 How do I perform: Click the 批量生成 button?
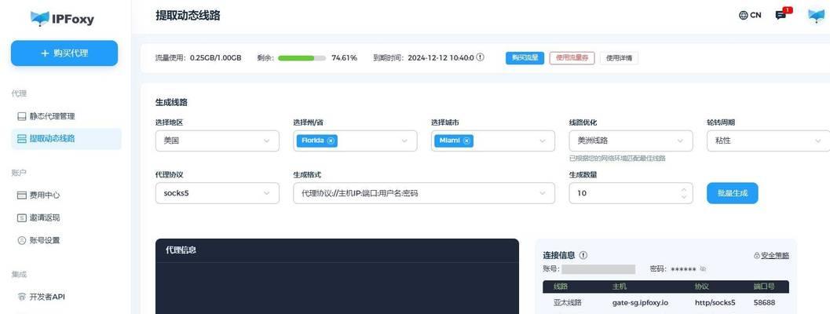point(732,193)
